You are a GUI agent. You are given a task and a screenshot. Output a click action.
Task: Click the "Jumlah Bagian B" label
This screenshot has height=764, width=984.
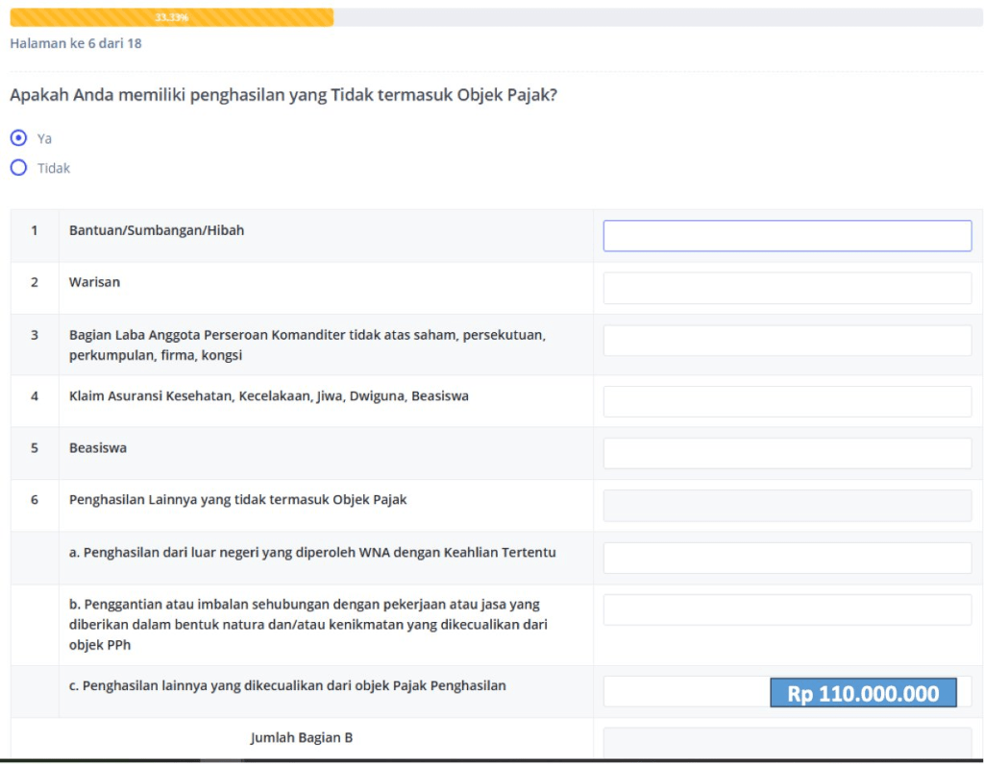click(x=302, y=738)
